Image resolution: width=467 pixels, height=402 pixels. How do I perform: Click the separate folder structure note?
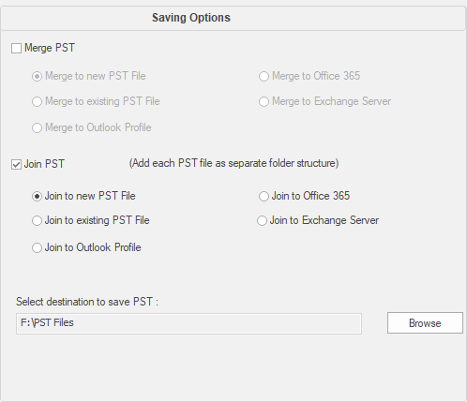(233, 163)
